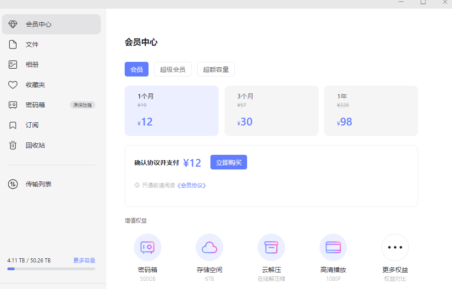Click the 文件 file icon in sidebar

[x=13, y=44]
